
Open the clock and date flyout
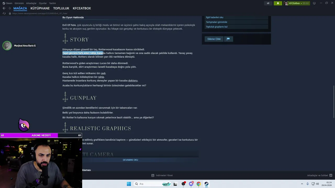pos(327,184)
